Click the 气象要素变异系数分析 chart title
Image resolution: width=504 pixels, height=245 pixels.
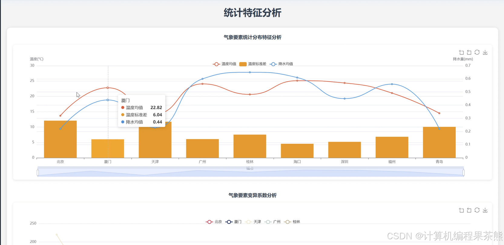(x=252, y=195)
